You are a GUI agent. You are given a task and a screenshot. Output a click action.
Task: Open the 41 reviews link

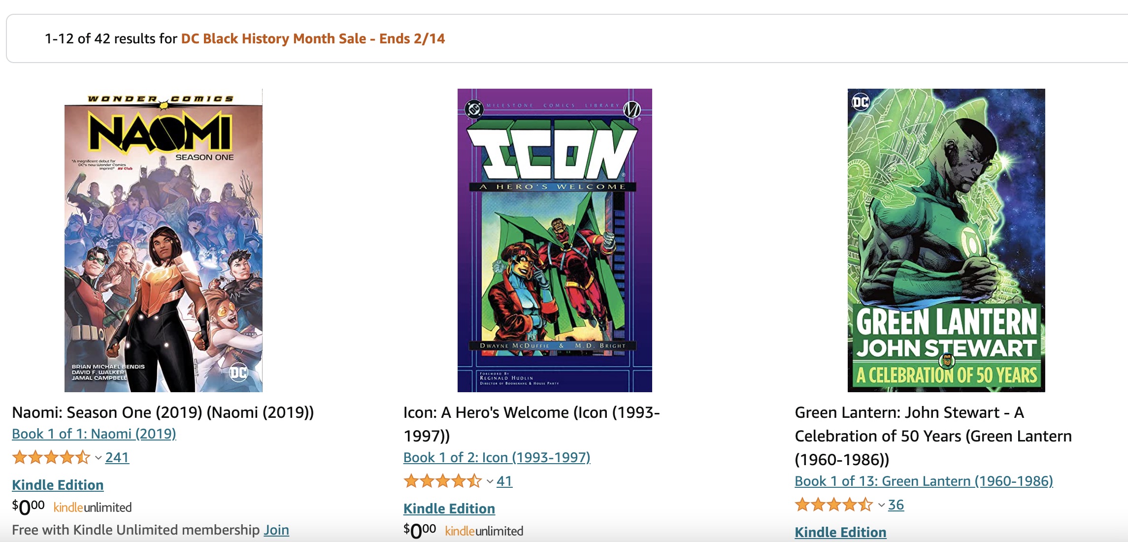coord(504,481)
